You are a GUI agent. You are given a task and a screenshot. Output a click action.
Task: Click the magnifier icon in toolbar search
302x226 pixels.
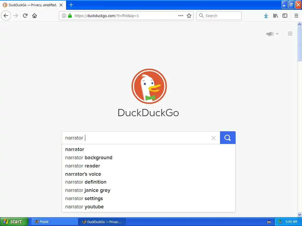pos(201,16)
